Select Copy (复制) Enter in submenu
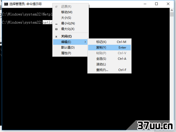 coord(109,48)
